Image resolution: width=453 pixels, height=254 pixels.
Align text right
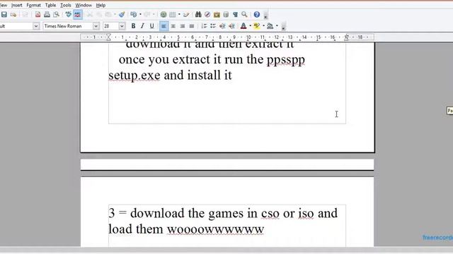183,26
